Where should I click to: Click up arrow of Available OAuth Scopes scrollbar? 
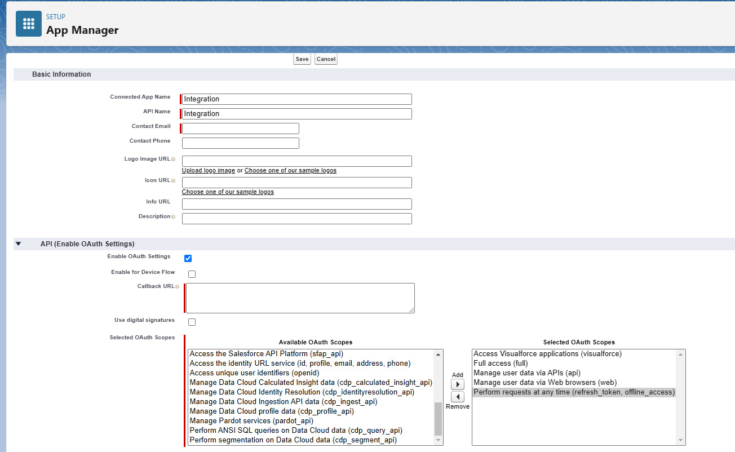438,354
